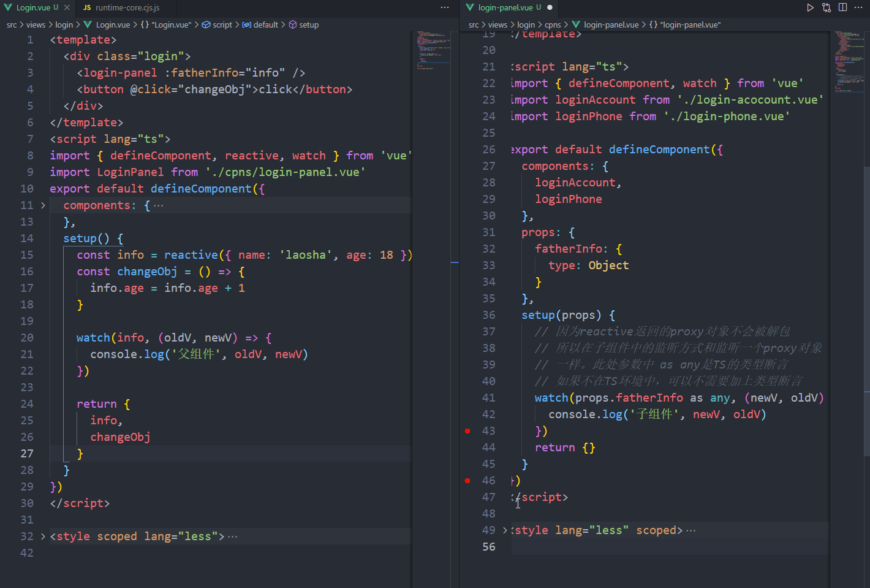Viewport: 870px width, 588px height.
Task: Click 'login' folder in left breadcrumb
Action: click(x=64, y=25)
